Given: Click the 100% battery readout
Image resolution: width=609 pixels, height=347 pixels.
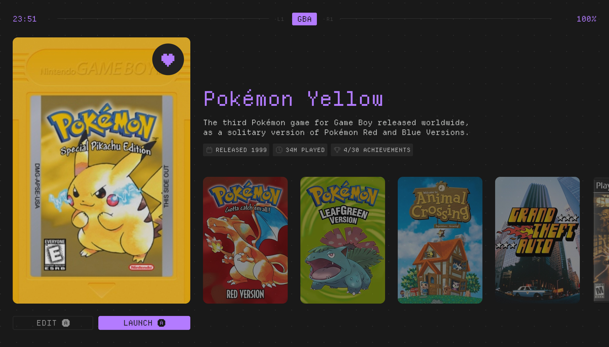Looking at the screenshot, I should pyautogui.click(x=586, y=19).
